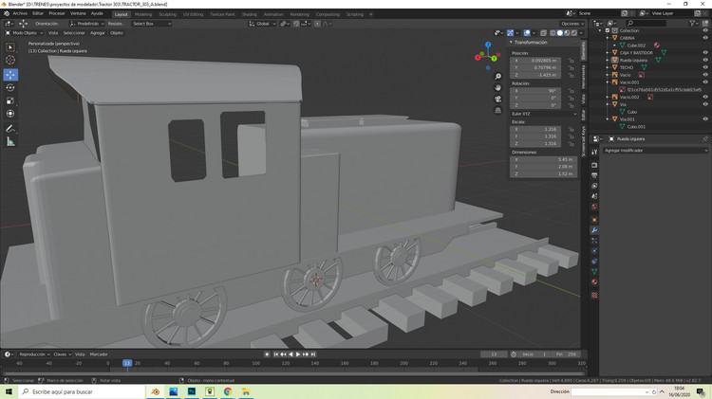Switch perspective/orthographic grid icon

coord(498,110)
